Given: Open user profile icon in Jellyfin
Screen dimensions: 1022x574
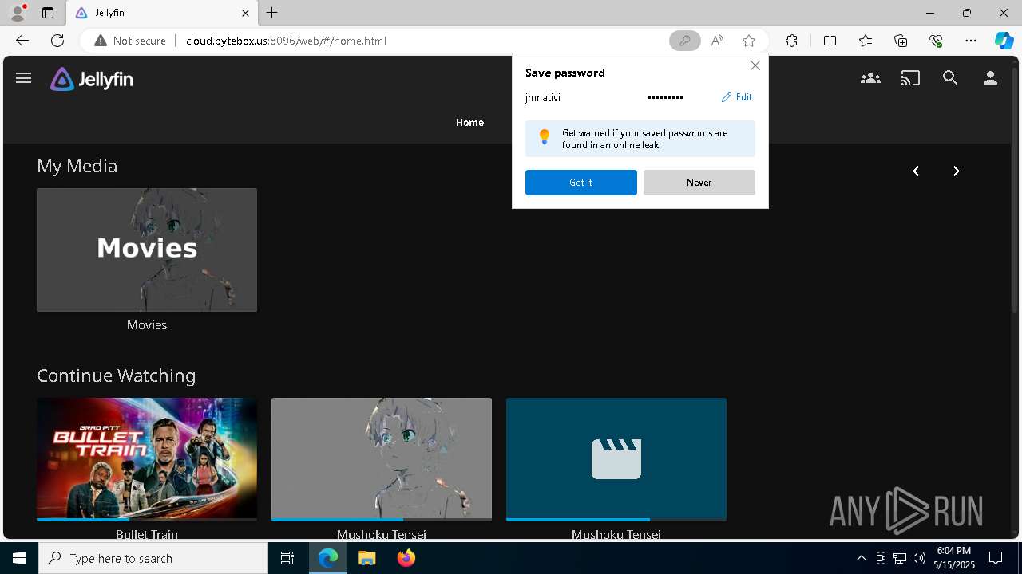Looking at the screenshot, I should point(990,78).
